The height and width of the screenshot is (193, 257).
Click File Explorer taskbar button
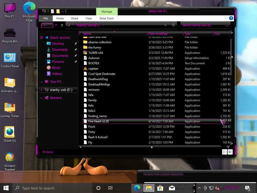149,188
